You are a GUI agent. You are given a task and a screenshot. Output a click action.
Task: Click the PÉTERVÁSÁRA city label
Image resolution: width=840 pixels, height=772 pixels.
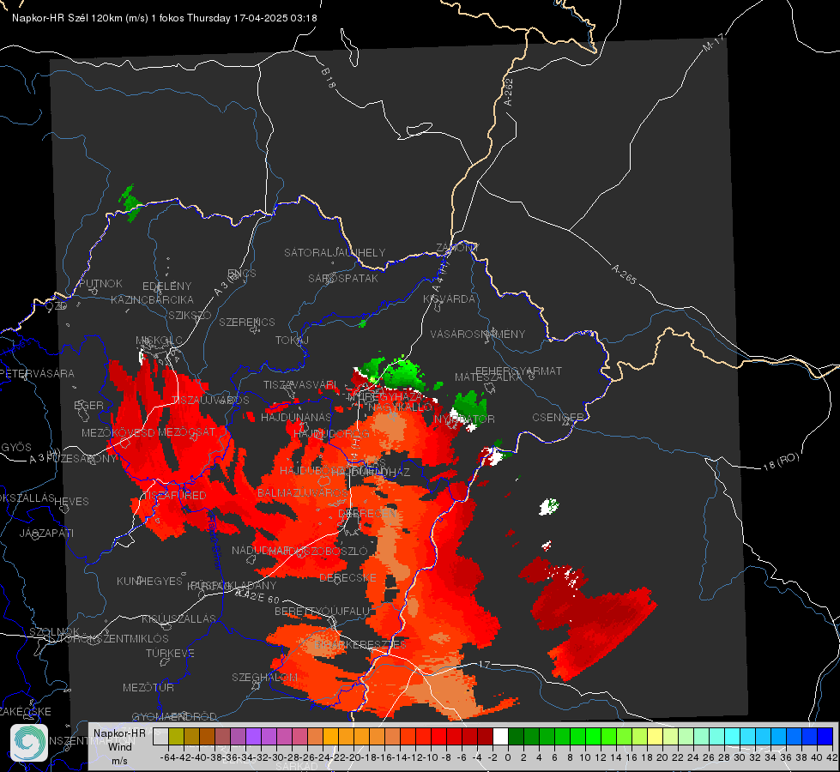point(37,374)
